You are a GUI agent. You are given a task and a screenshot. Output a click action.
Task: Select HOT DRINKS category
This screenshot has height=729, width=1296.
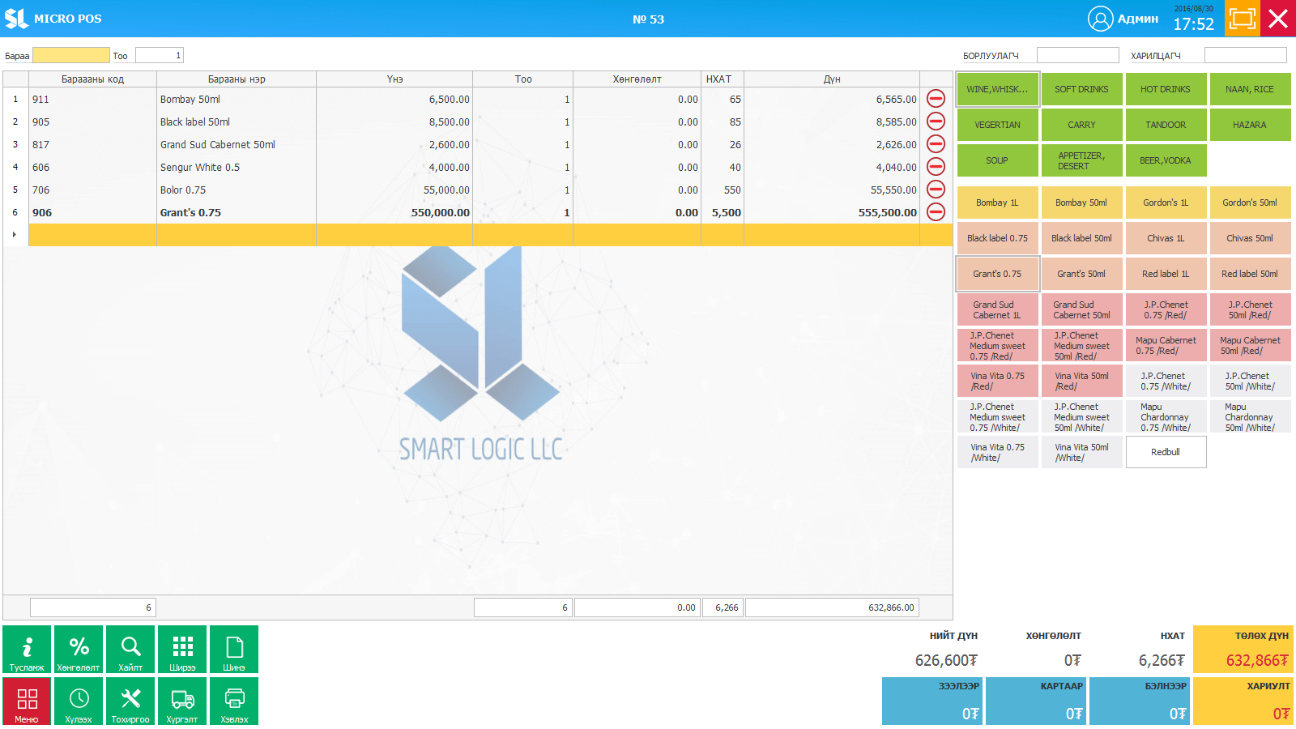click(1166, 89)
